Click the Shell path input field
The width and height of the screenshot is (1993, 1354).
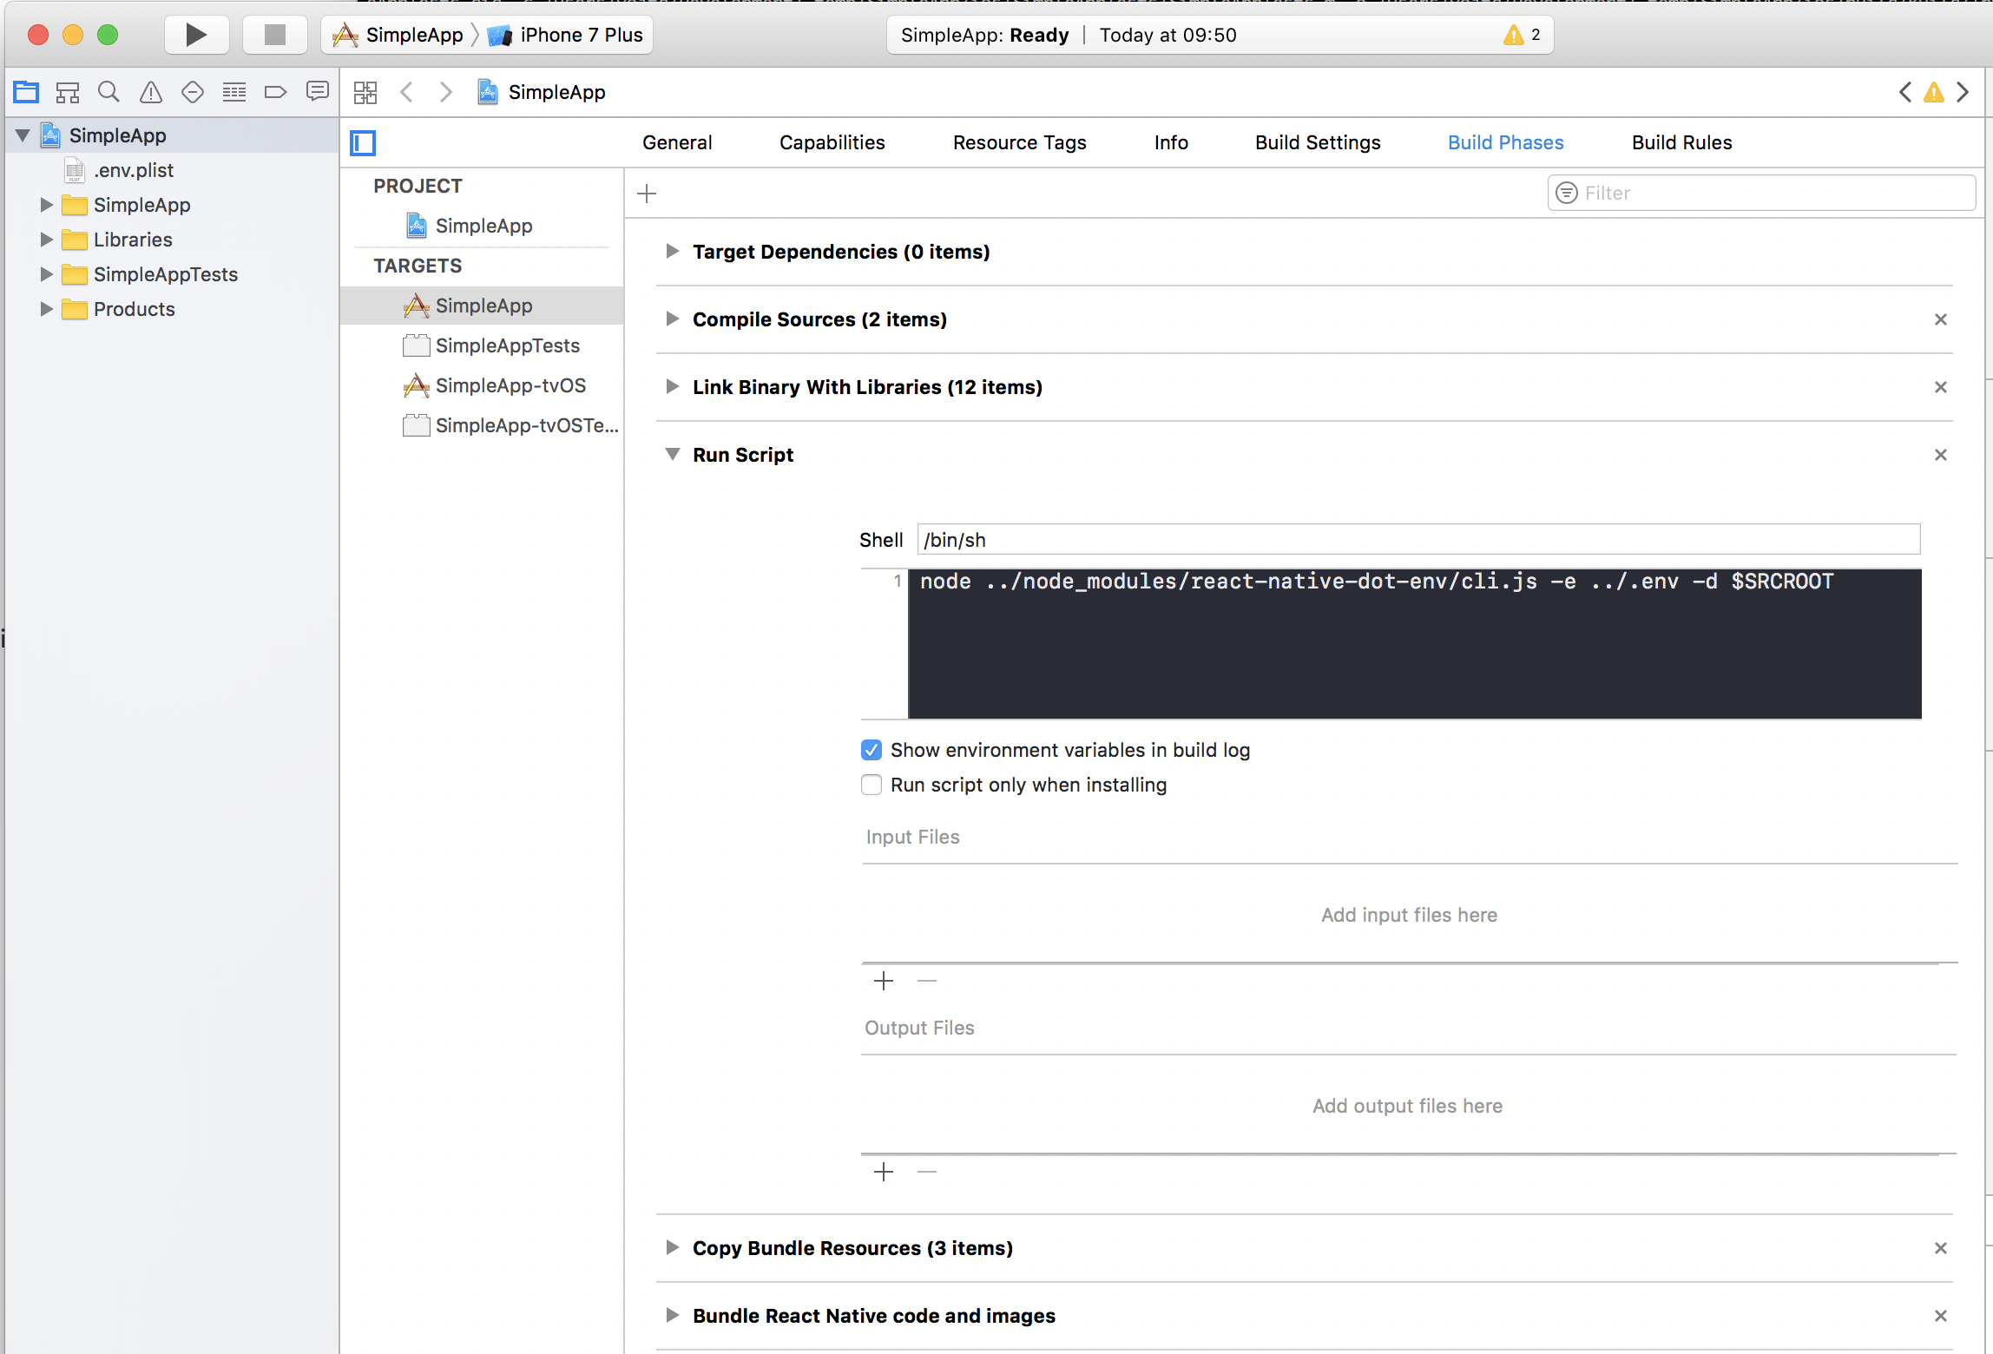click(1417, 540)
